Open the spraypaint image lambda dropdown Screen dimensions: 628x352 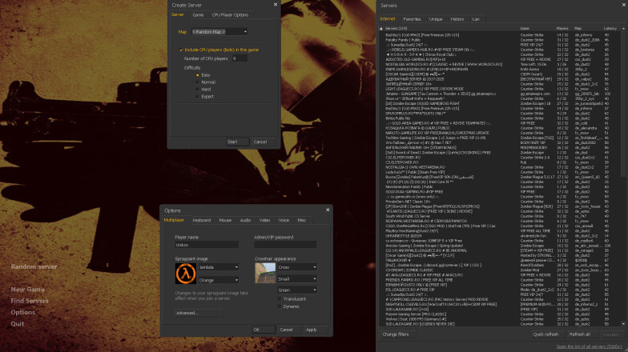(219, 267)
